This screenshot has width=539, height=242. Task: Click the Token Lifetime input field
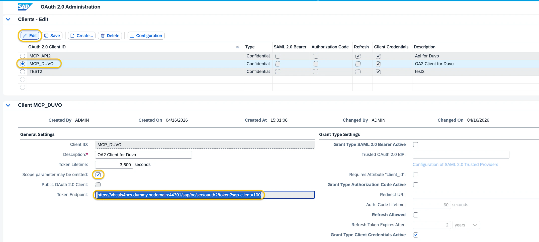(114, 165)
